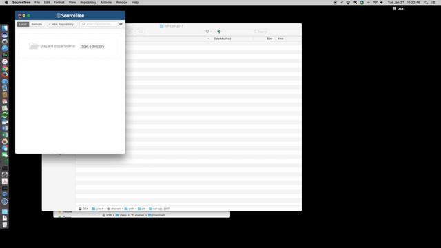Sort Finder list by Date Modified
441x248 pixels.
coord(222,39)
